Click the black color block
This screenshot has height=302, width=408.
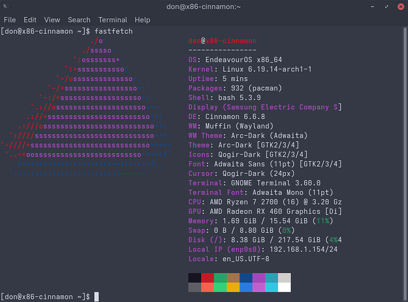pos(195,278)
